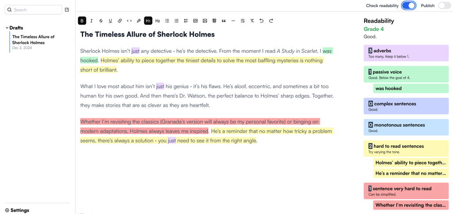The height and width of the screenshot is (214, 453).
Task: Jump to "He's a reminder that no matter..." item
Action: coord(411,173)
